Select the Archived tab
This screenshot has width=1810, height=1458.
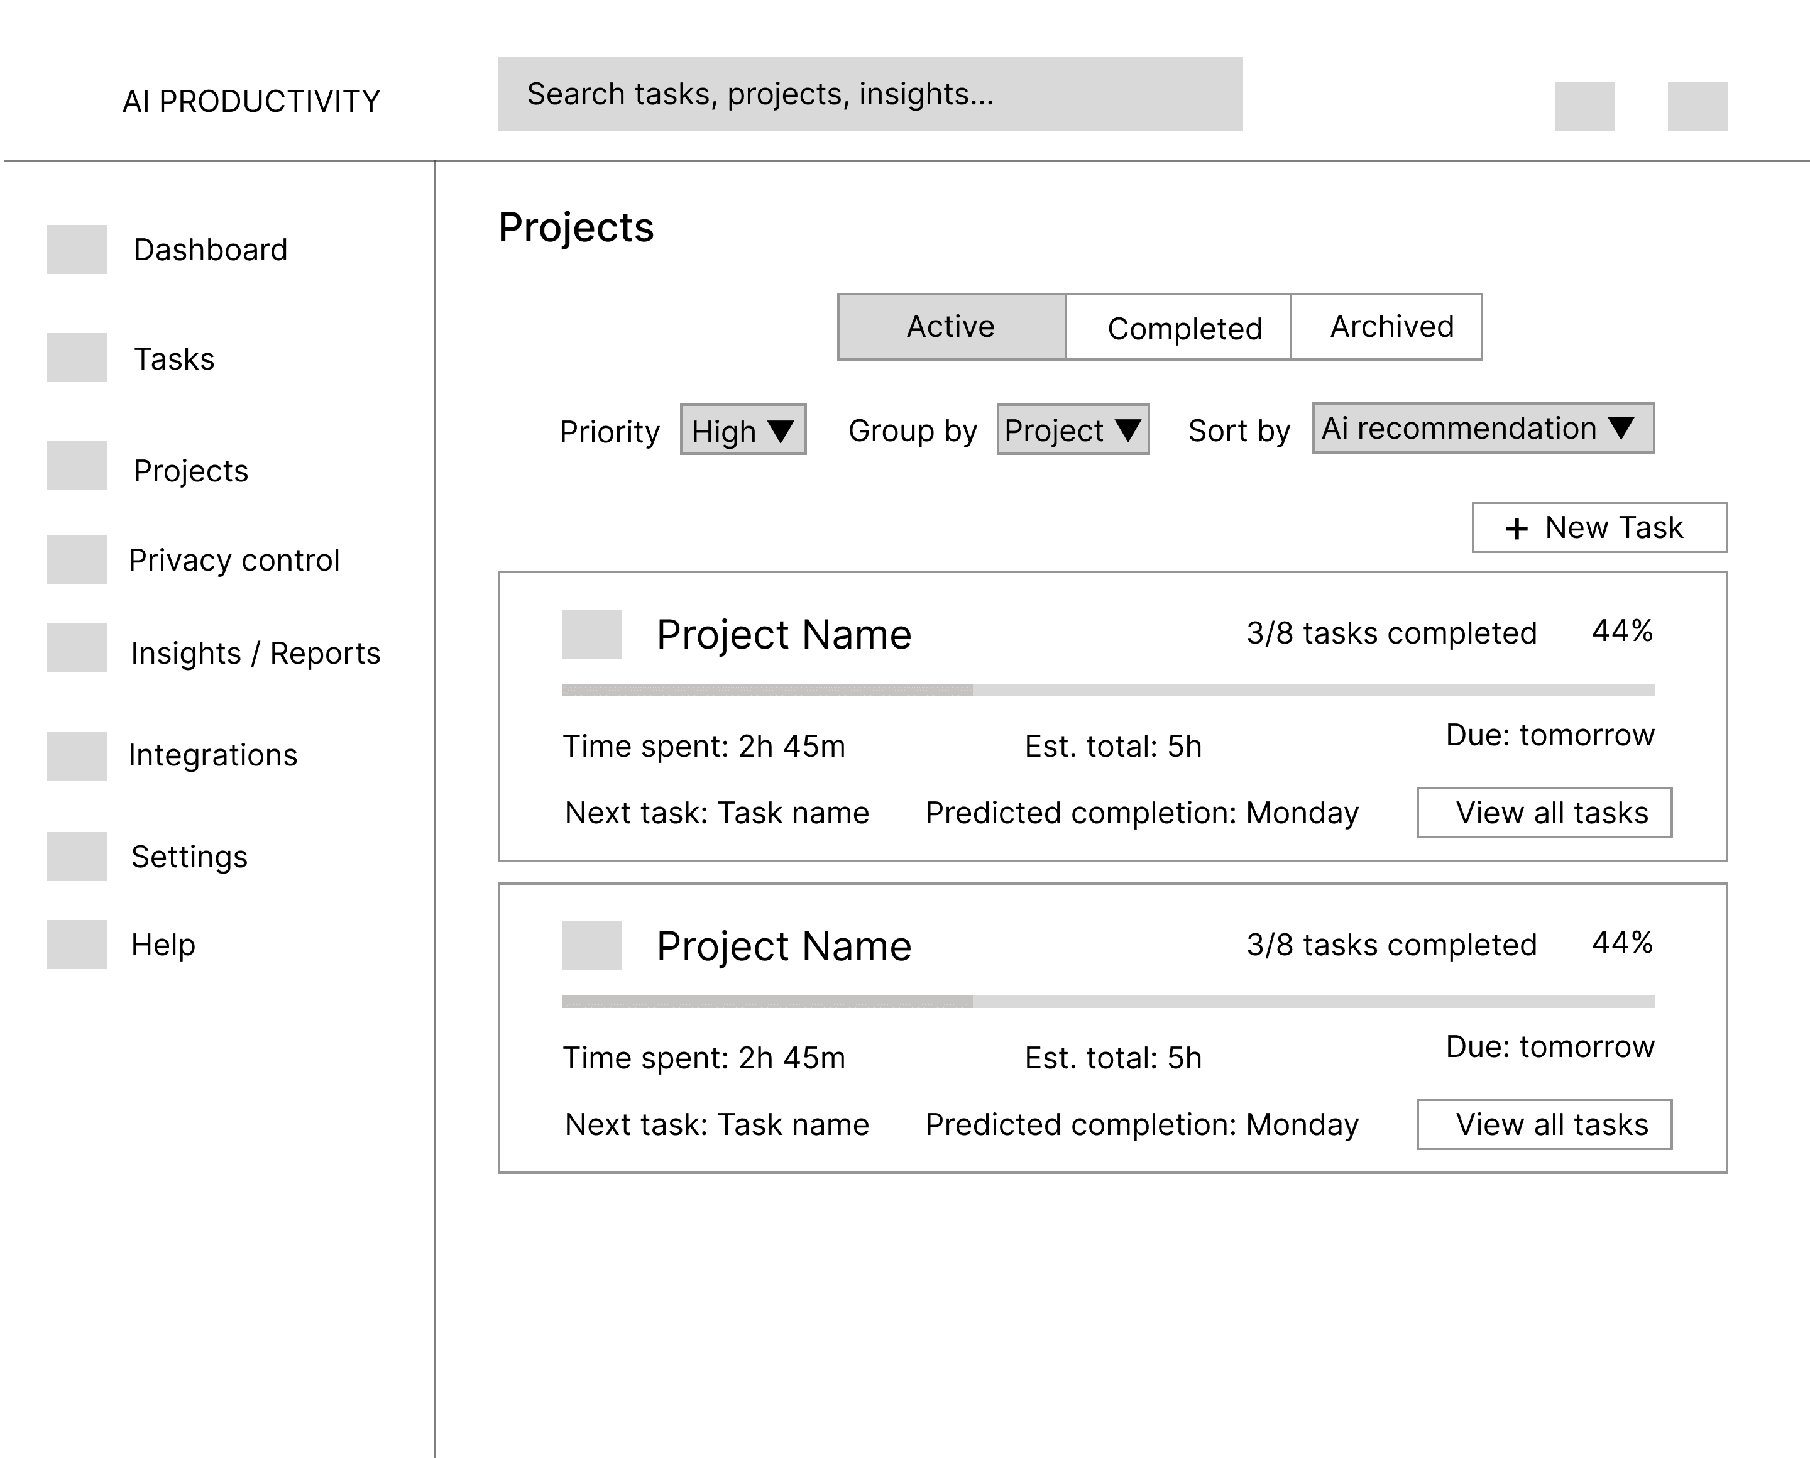(1386, 327)
